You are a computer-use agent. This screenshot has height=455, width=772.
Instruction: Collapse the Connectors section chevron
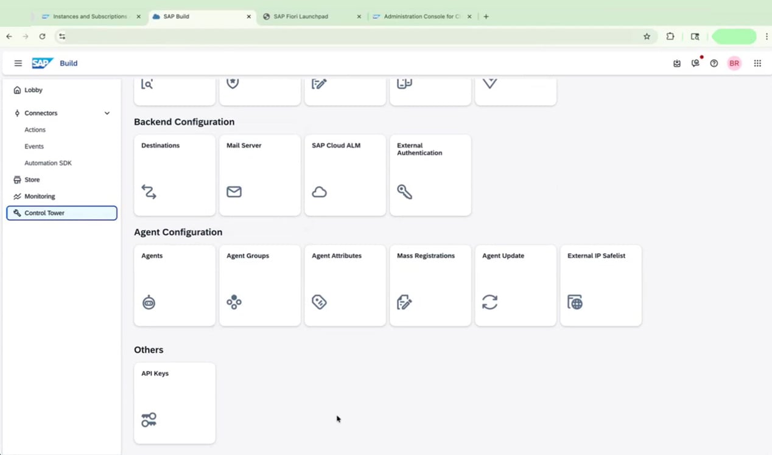point(107,113)
